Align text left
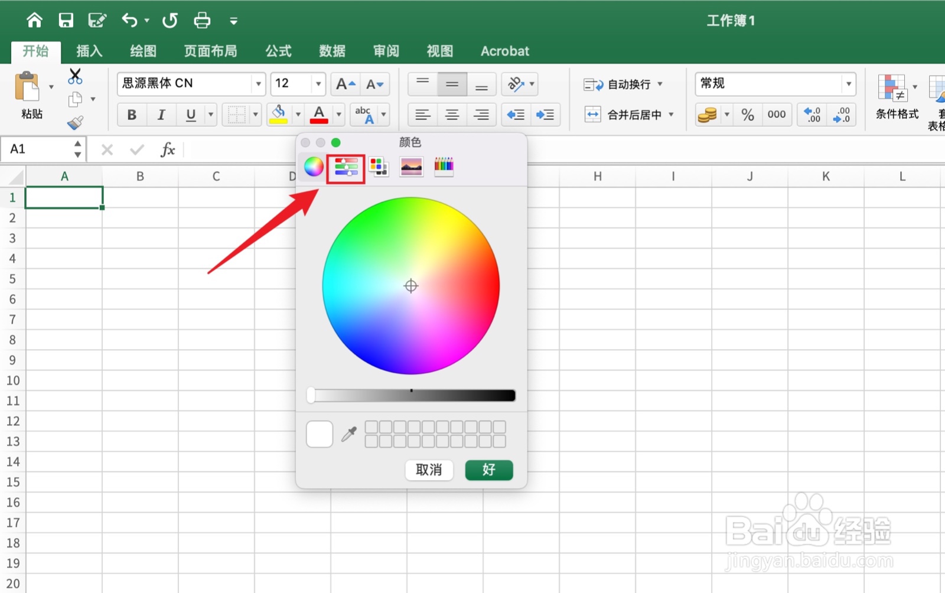The height and width of the screenshot is (593, 945). [x=422, y=115]
